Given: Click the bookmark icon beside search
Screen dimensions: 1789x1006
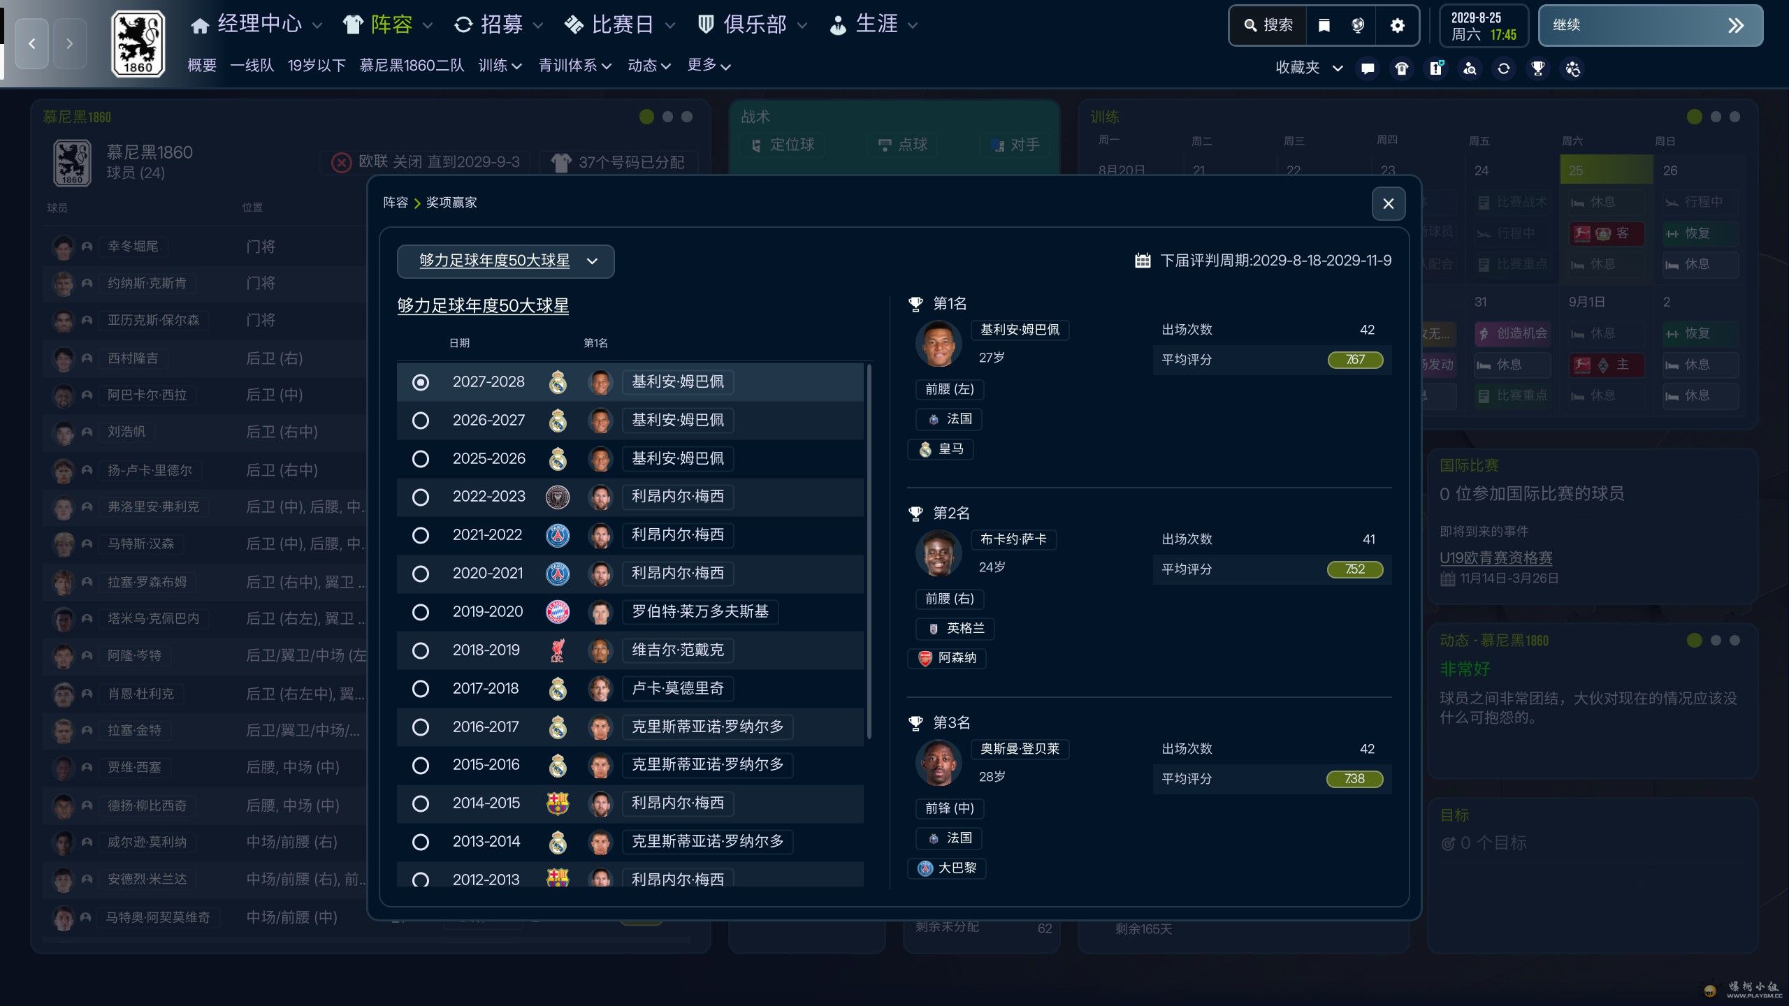Looking at the screenshot, I should click(1324, 26).
